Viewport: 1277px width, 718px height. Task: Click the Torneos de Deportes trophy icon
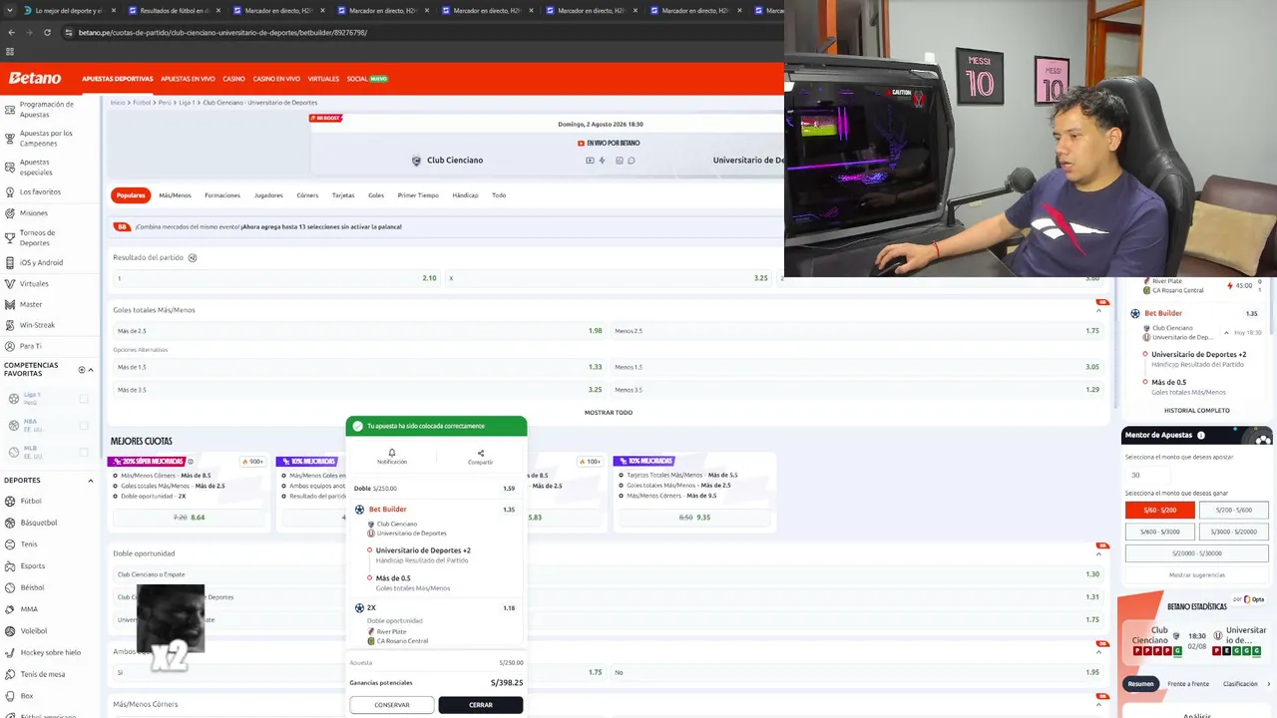10,237
